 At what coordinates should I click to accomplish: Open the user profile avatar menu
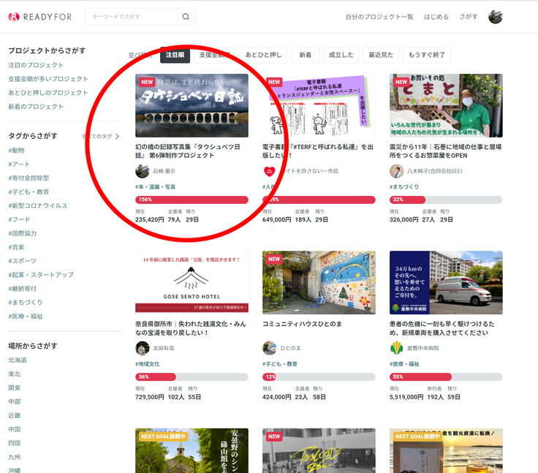point(495,17)
